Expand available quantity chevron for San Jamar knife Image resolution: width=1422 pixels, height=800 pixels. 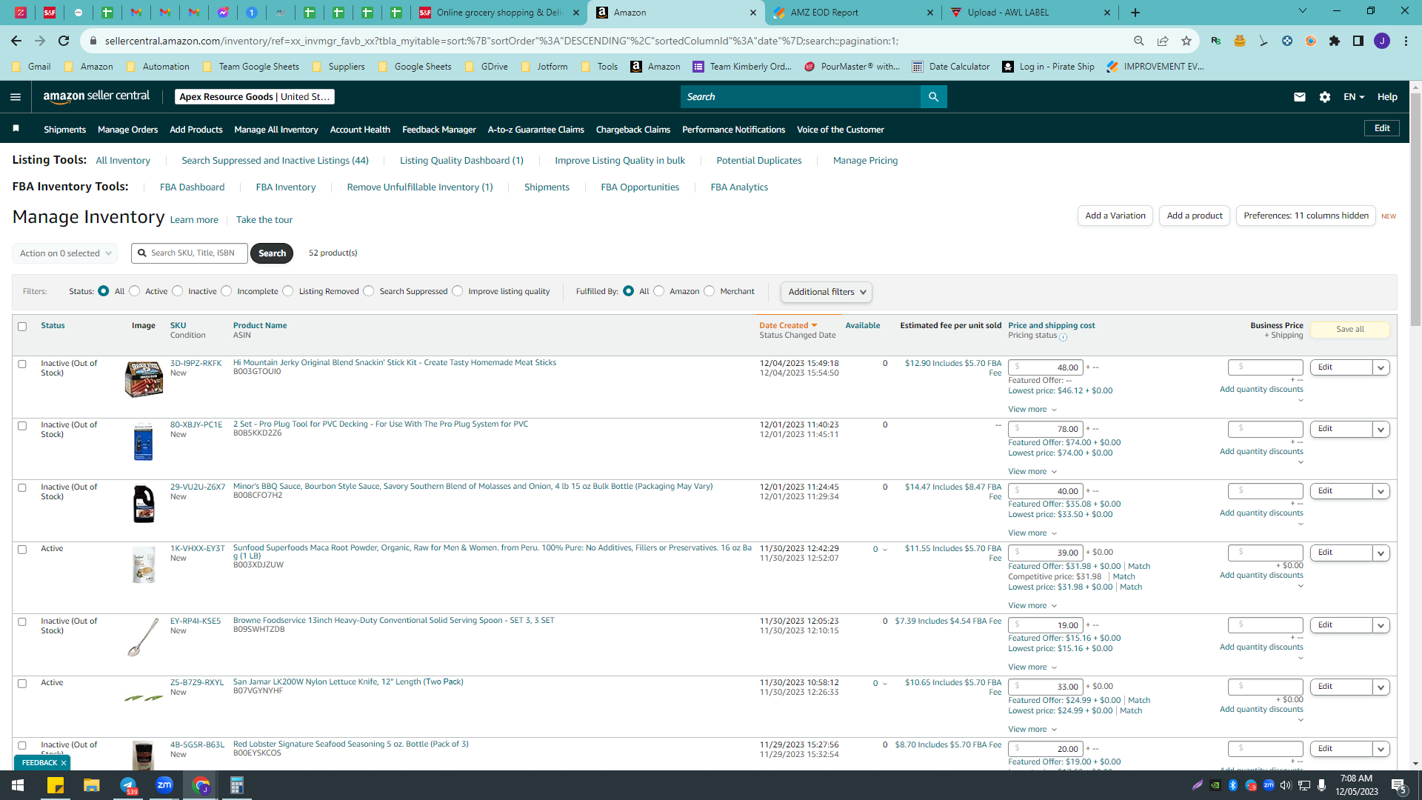tap(885, 684)
